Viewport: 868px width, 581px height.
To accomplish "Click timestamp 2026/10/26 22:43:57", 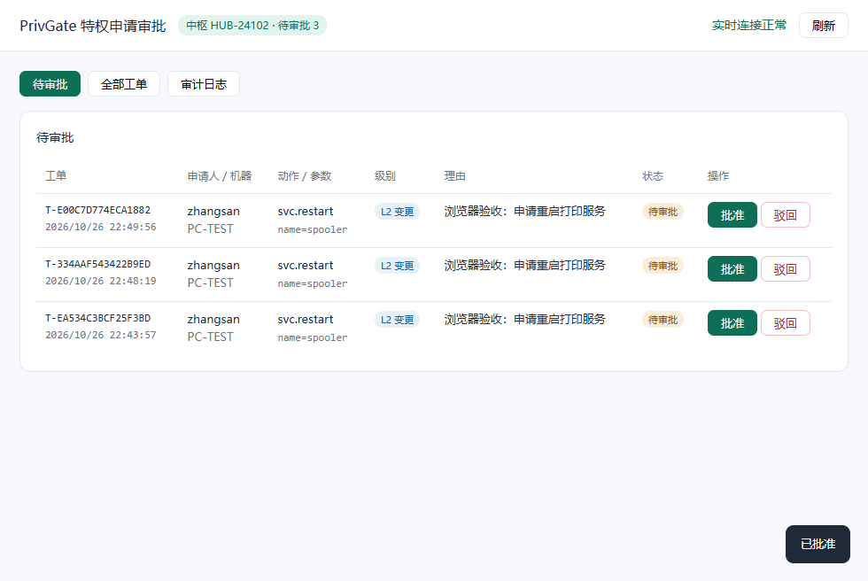I will 101,335.
